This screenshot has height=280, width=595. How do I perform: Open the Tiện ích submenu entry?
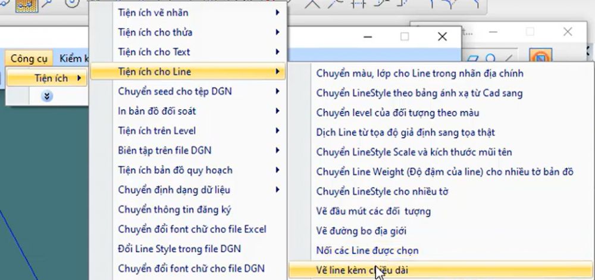(47, 78)
